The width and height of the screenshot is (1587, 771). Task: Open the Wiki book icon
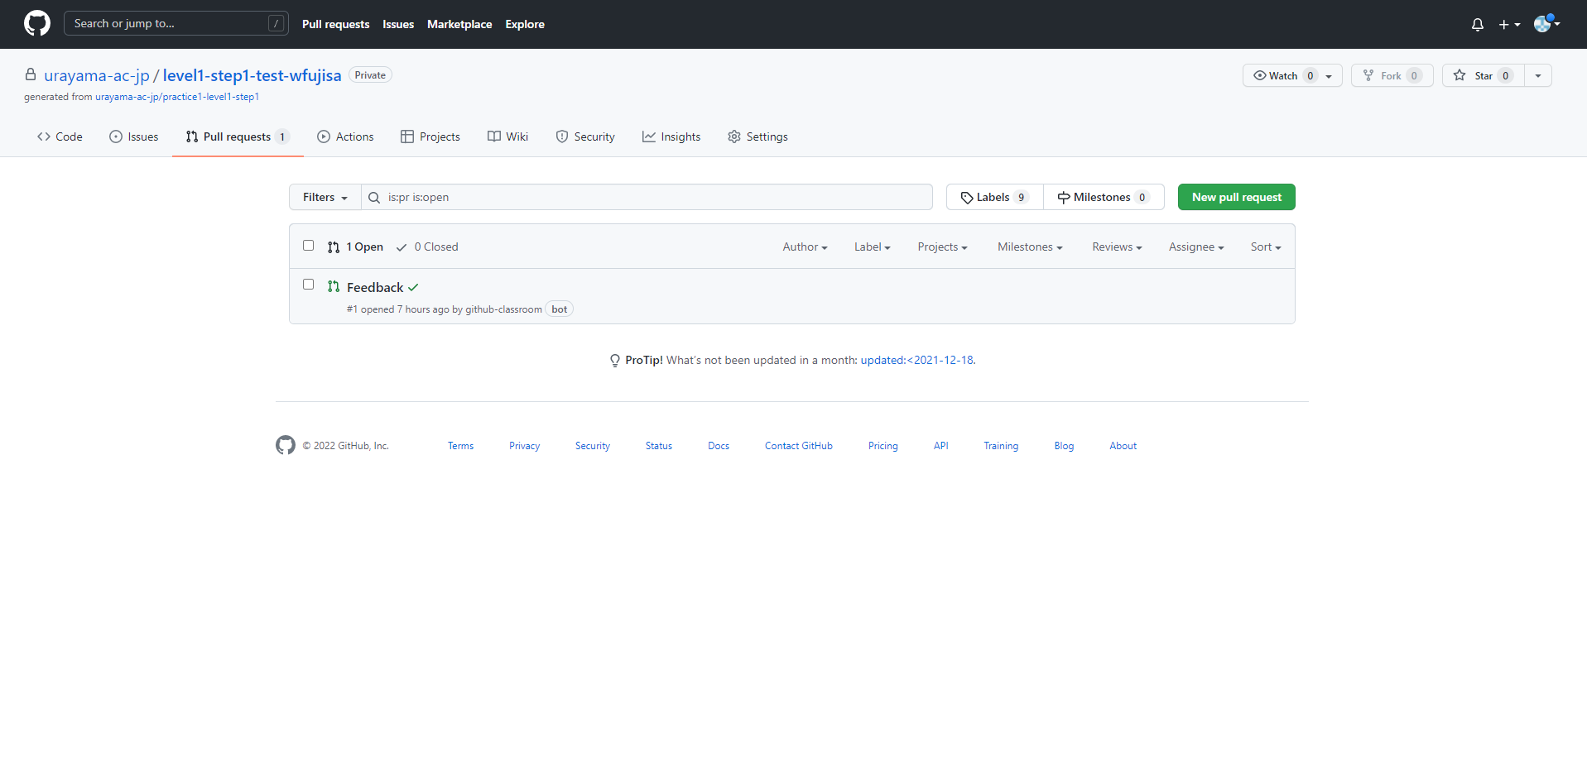pyautogui.click(x=494, y=136)
